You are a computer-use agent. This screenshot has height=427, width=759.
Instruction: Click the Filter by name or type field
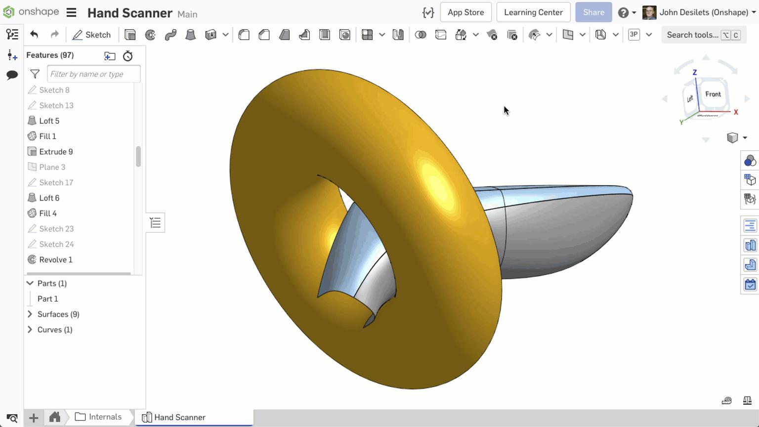click(x=94, y=74)
